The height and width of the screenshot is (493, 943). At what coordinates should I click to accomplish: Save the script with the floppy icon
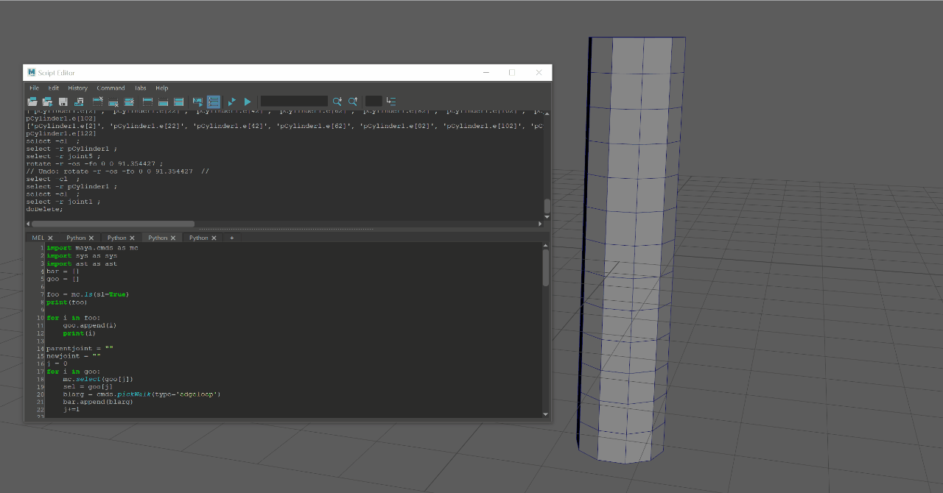point(63,102)
